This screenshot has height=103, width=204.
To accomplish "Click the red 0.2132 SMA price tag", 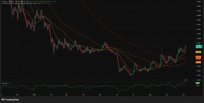I will [198, 59].
